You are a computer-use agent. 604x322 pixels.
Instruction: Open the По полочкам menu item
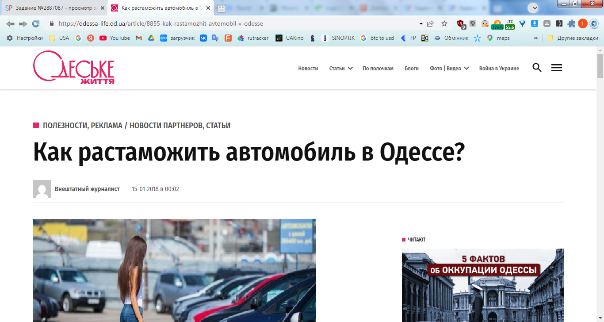[378, 69]
